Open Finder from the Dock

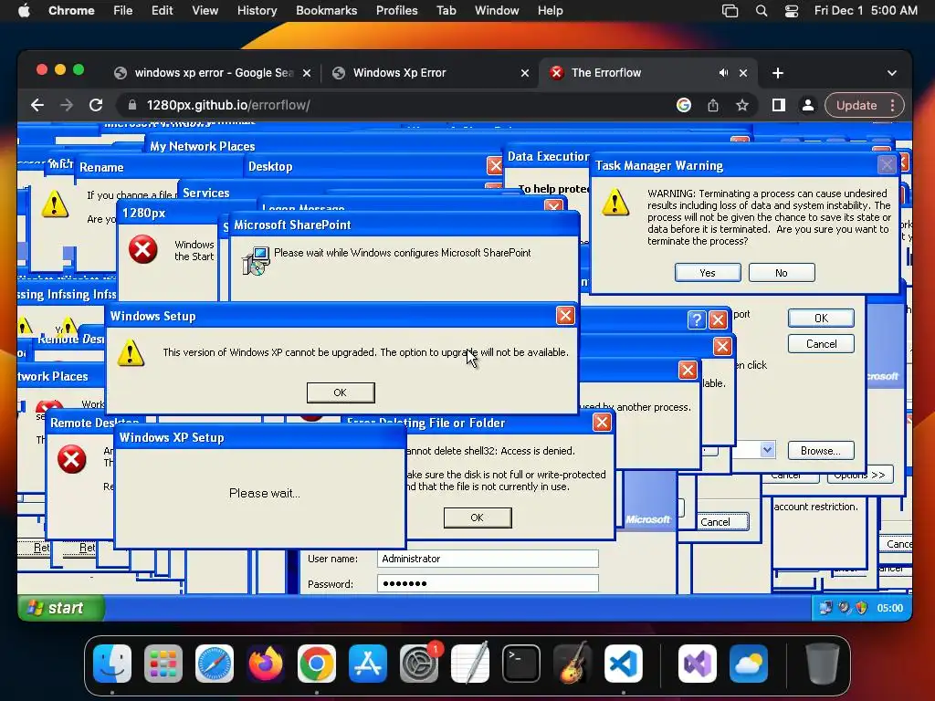(112, 664)
